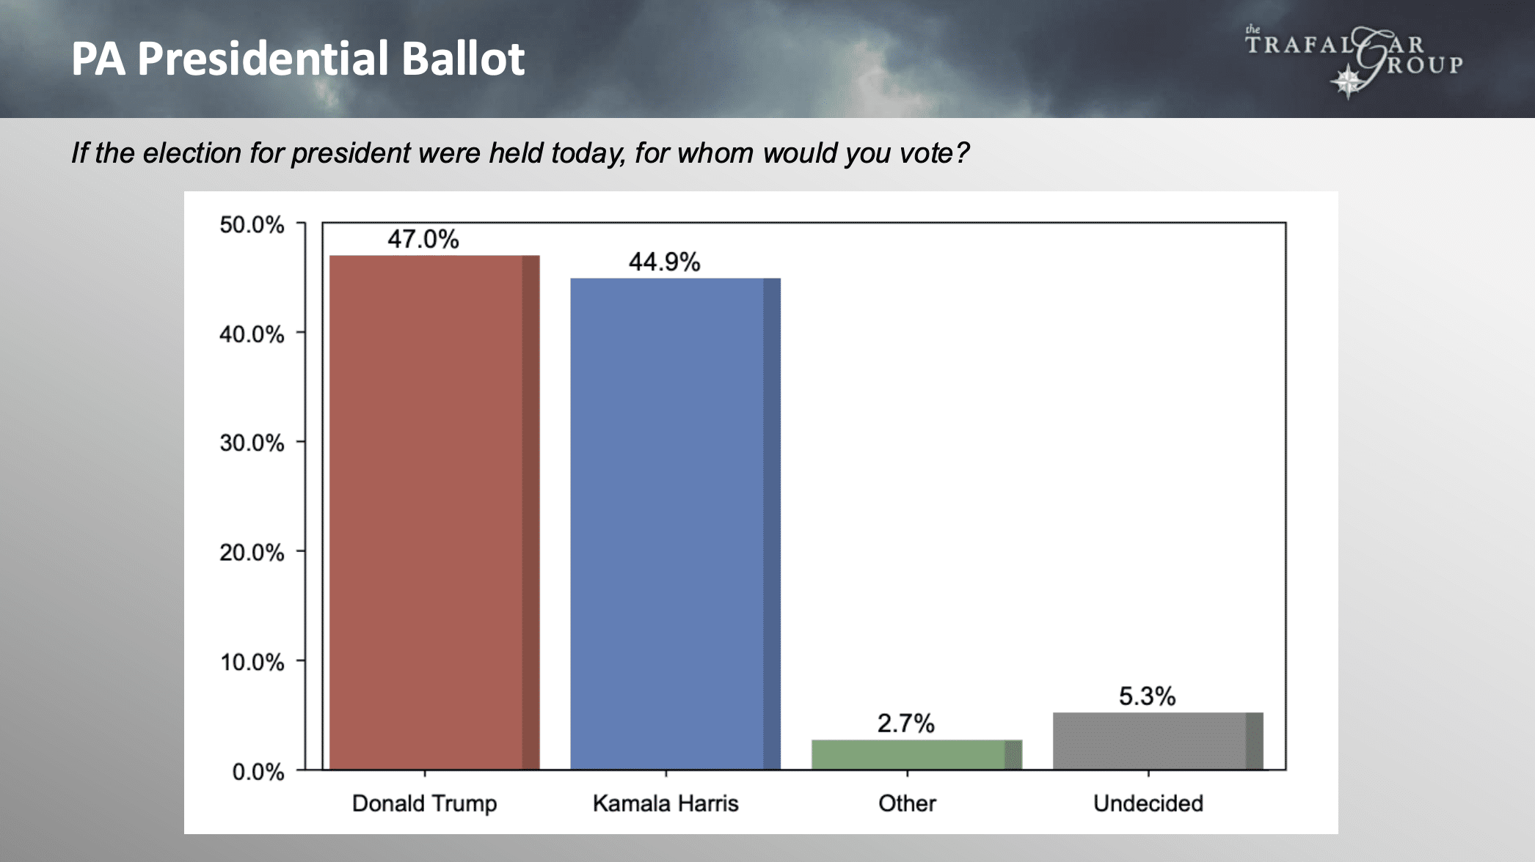
Task: Click the gray Undecided bar
Action: 1157,740
